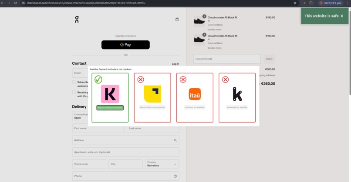Click the round extension icon beside the star
351x182 pixels.
click(x=304, y=3)
